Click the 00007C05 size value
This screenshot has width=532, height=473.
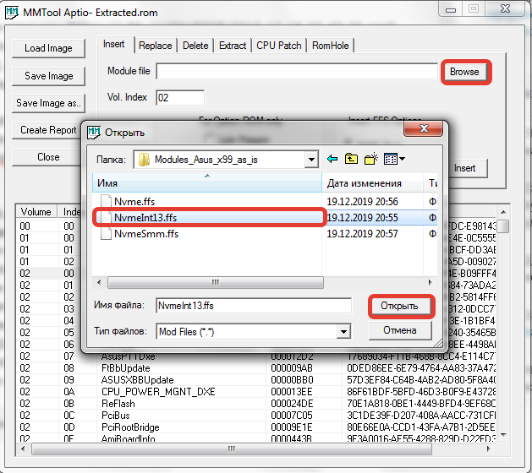(x=292, y=416)
